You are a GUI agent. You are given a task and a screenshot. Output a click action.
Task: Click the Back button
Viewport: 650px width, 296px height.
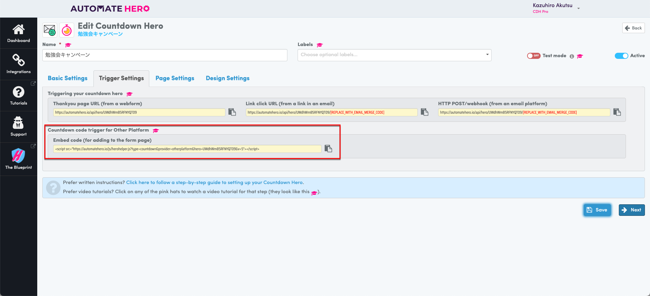coord(633,28)
